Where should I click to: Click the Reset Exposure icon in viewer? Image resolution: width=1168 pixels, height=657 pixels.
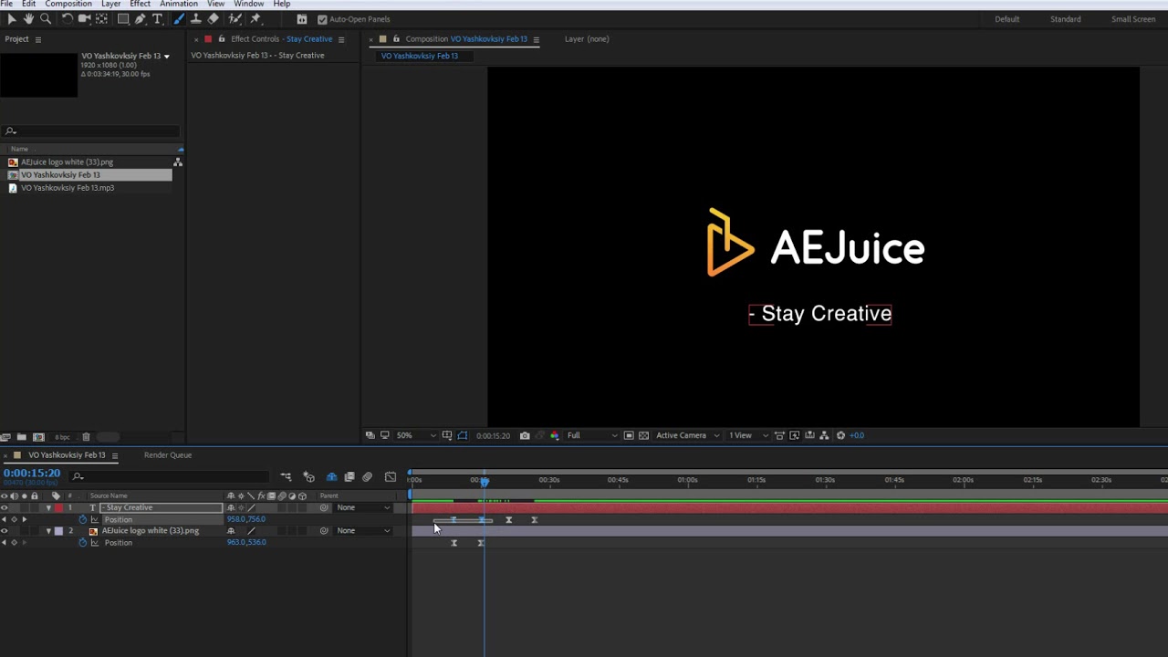point(840,435)
